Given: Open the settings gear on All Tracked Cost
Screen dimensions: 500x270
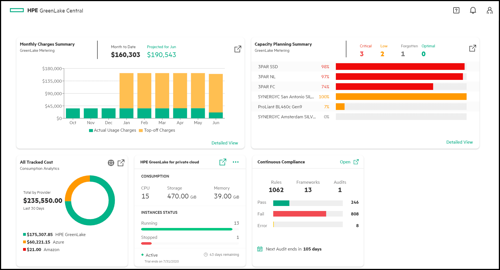Looking at the screenshot, I should coord(111,163).
